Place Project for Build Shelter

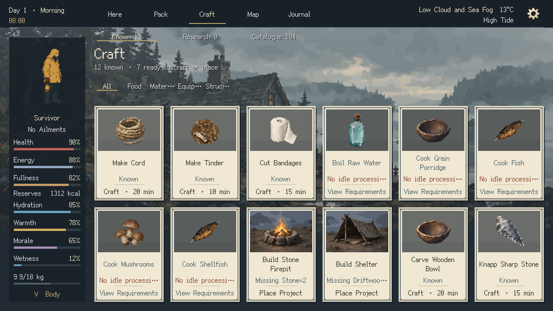point(357,293)
